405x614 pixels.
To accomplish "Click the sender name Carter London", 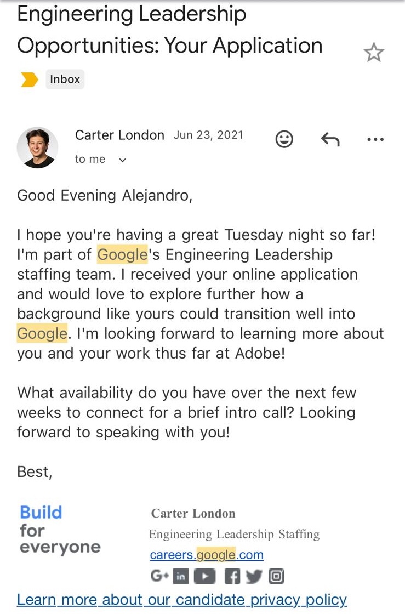I will click(x=119, y=135).
